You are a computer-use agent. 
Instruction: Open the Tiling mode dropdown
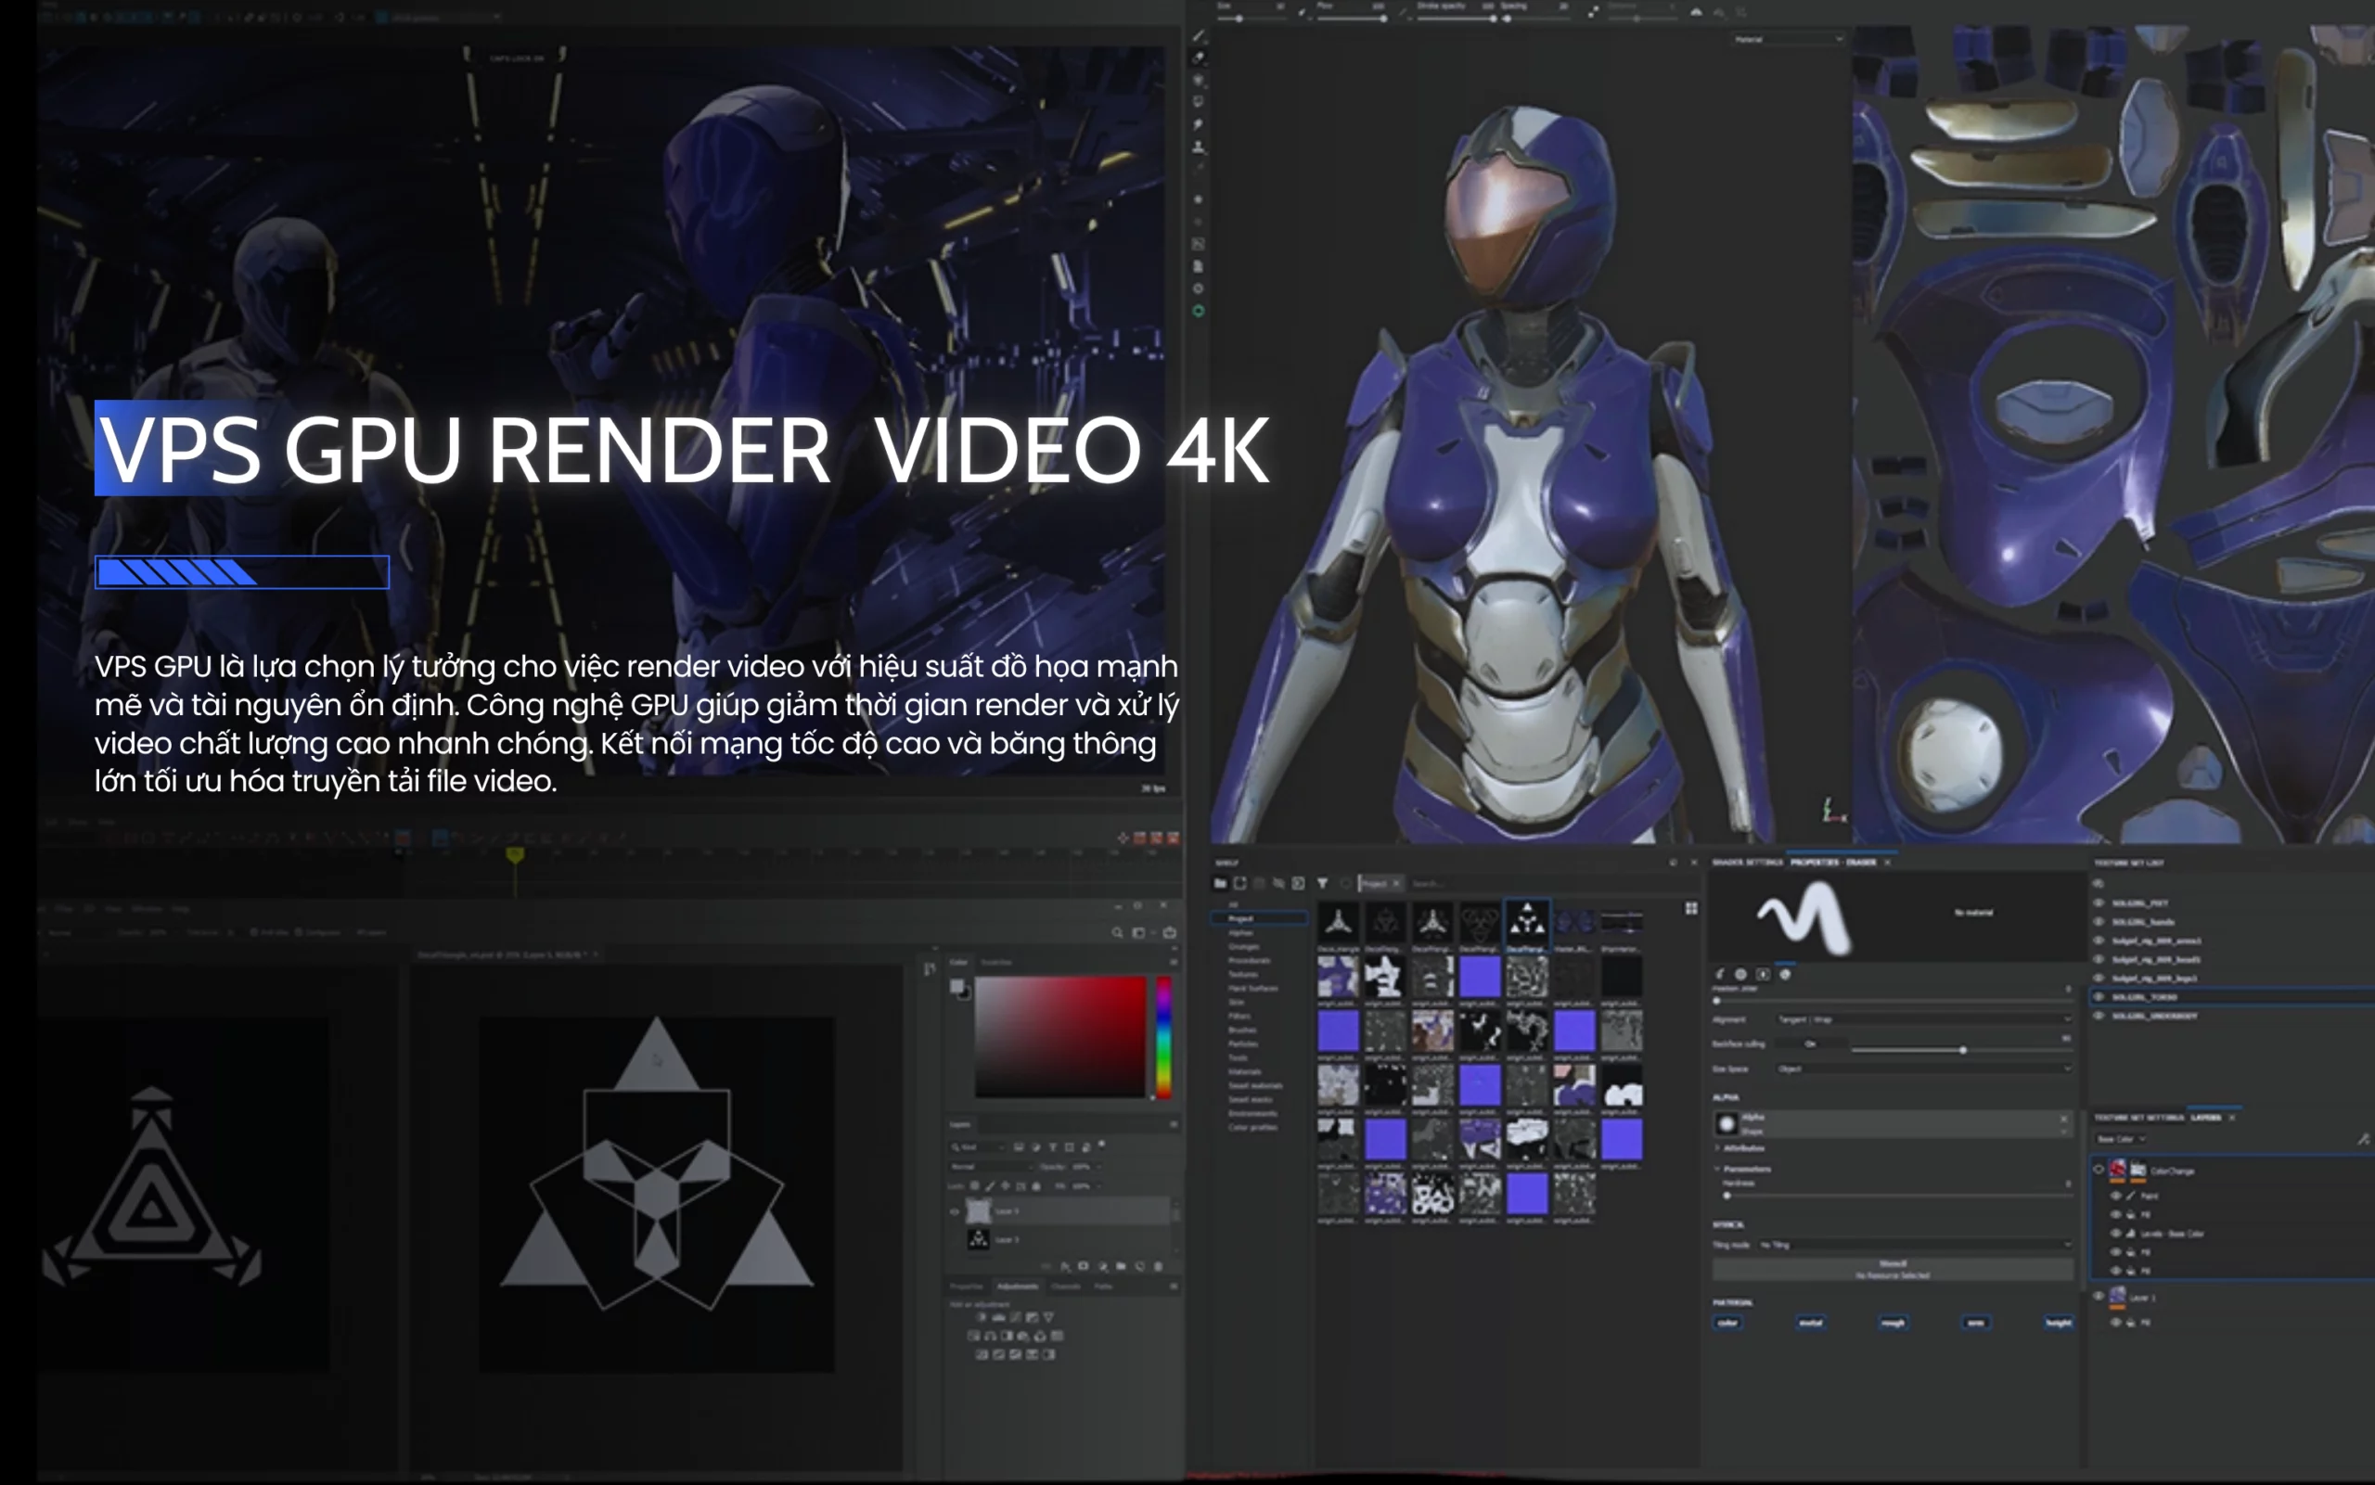click(1916, 1246)
